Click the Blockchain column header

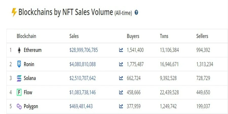(x=26, y=36)
